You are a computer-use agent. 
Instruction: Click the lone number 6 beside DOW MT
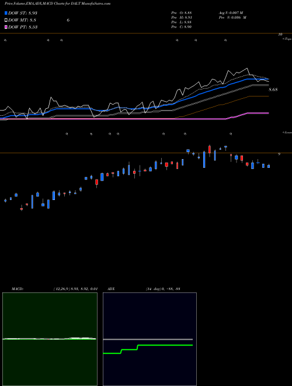click(x=68, y=20)
